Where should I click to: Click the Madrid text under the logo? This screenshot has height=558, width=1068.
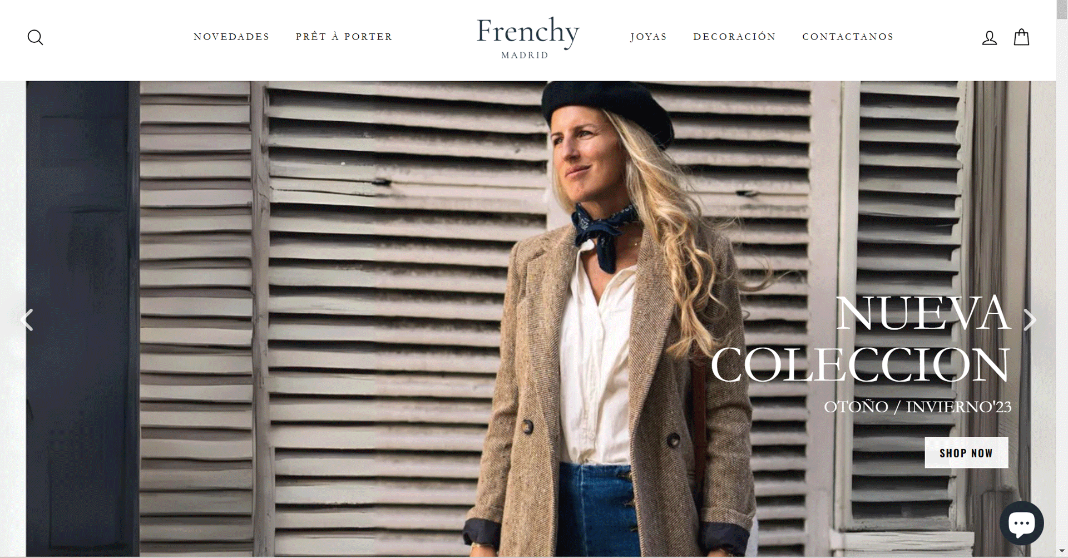525,55
